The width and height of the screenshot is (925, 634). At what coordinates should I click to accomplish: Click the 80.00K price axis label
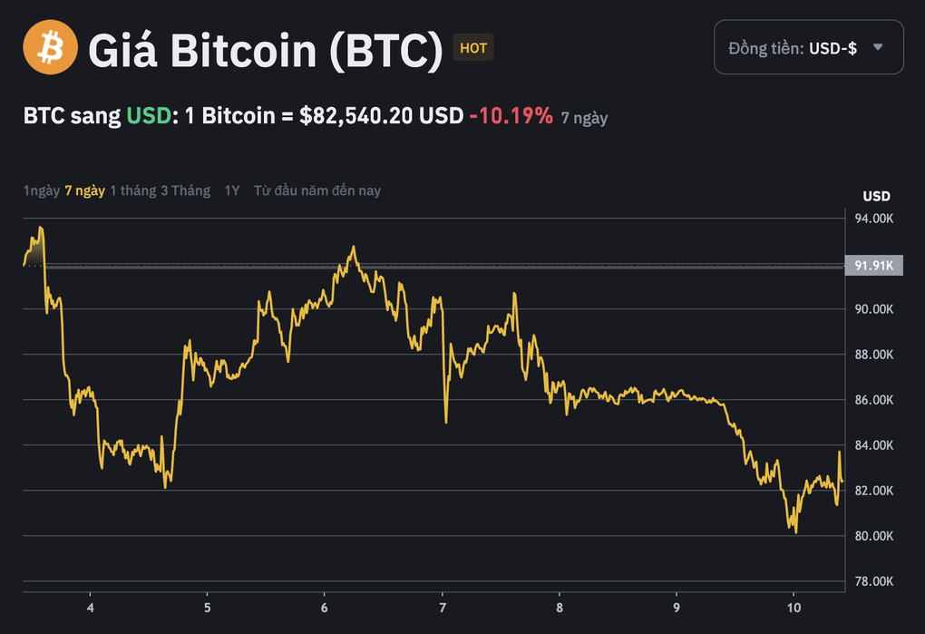(x=874, y=536)
